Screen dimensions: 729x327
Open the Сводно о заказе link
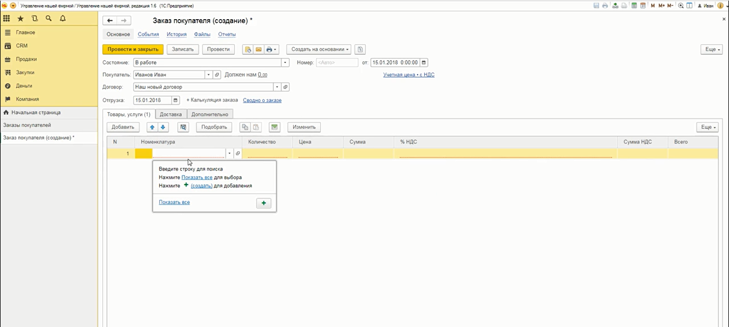click(262, 101)
